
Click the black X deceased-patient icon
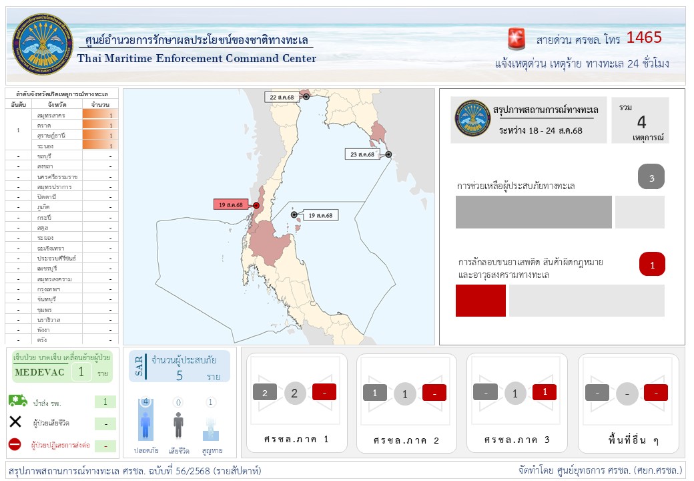tap(15, 422)
